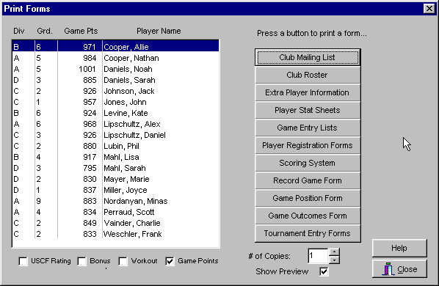Click the # of Copies input field

pyautogui.click(x=318, y=256)
